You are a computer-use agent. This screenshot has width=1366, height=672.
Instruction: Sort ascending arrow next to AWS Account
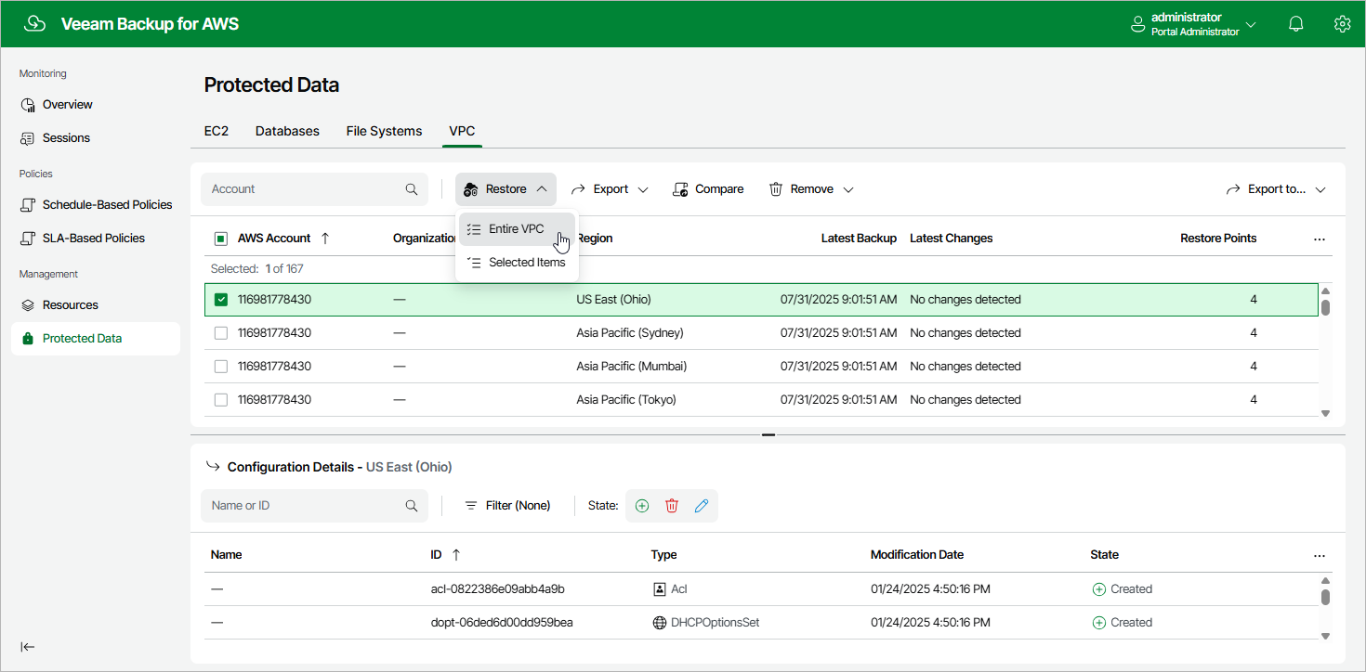pos(325,239)
